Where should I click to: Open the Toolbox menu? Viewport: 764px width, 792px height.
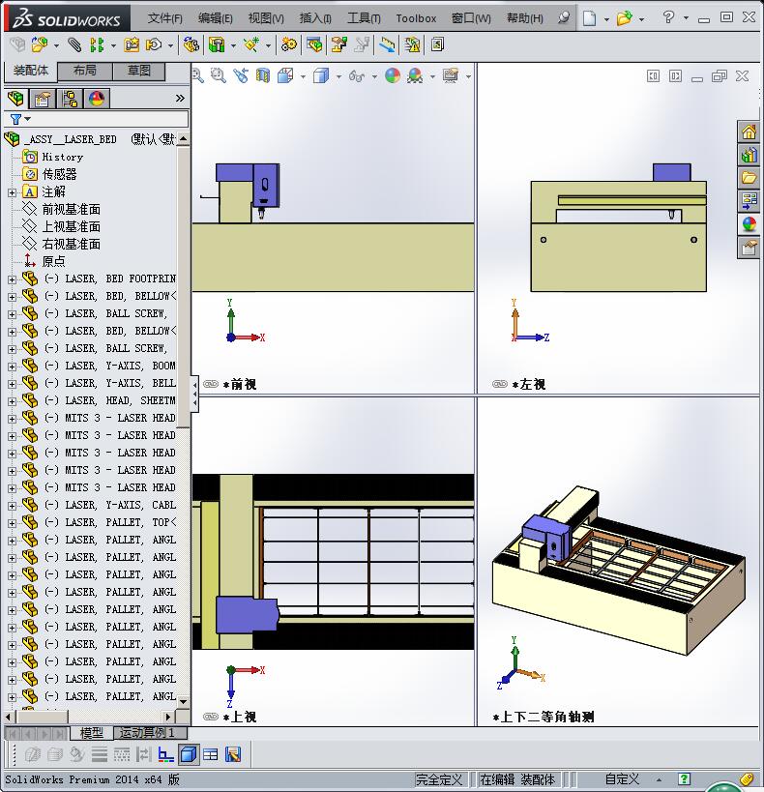tap(416, 18)
